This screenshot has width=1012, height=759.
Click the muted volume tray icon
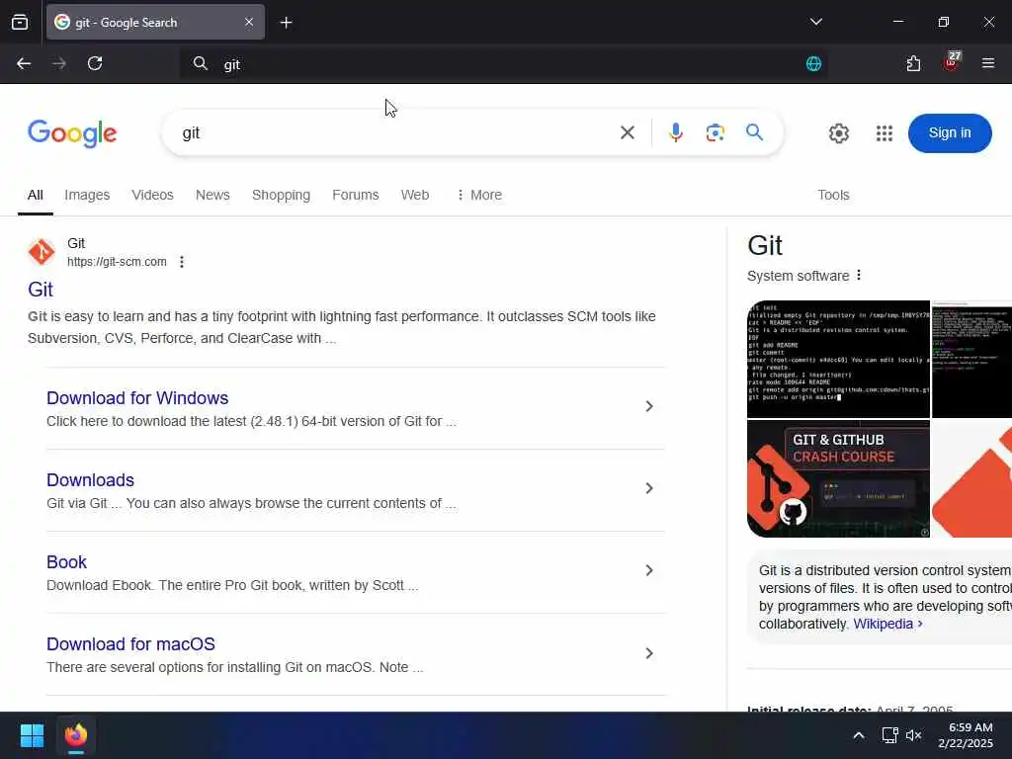pyautogui.click(x=913, y=735)
